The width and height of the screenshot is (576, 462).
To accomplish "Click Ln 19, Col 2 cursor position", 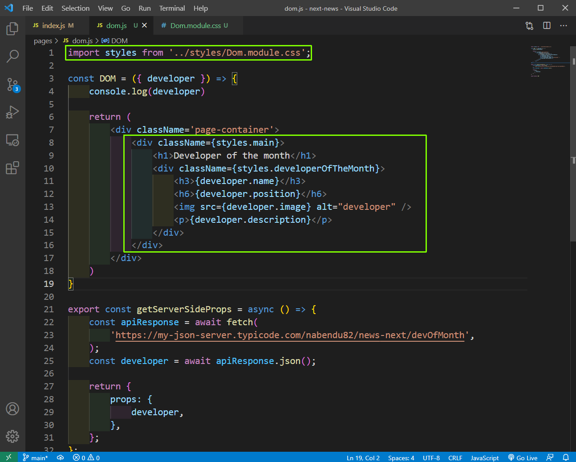I will tap(363, 458).
